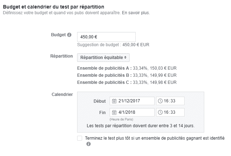Enable ending the test early checkbox
Image resolution: width=231 pixels, height=156 pixels.
point(80,138)
